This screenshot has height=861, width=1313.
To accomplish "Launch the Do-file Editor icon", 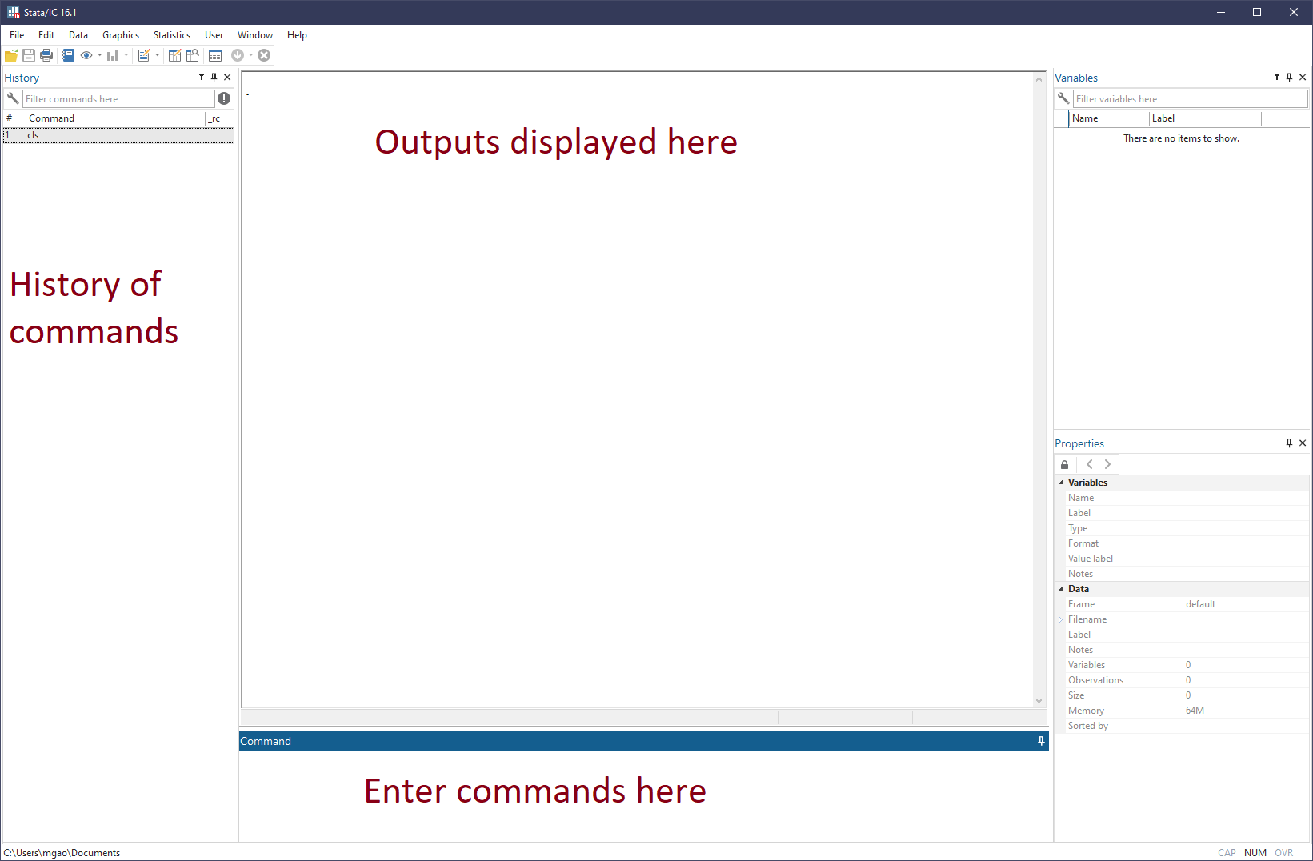I will [144, 55].
